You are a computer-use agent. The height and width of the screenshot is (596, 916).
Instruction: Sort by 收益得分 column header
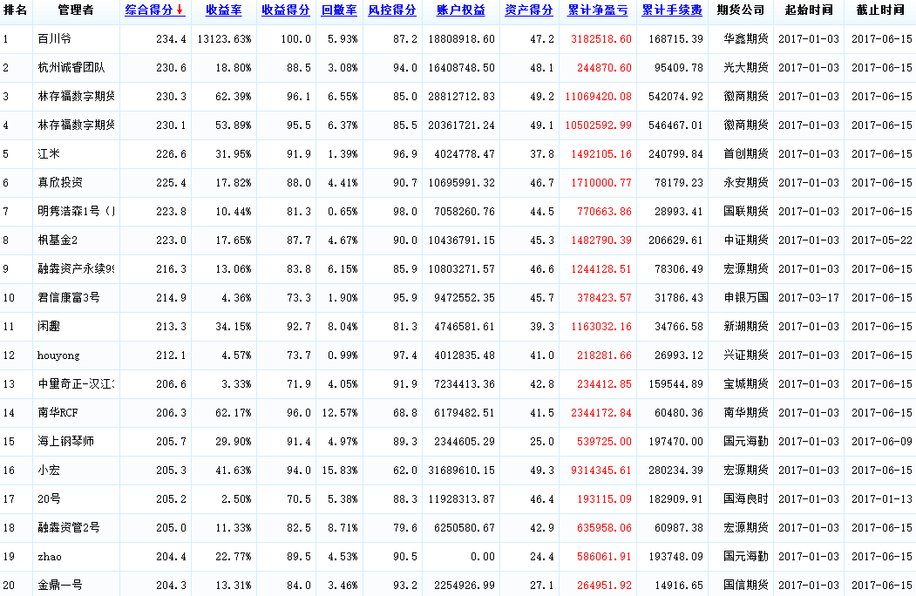click(x=286, y=10)
